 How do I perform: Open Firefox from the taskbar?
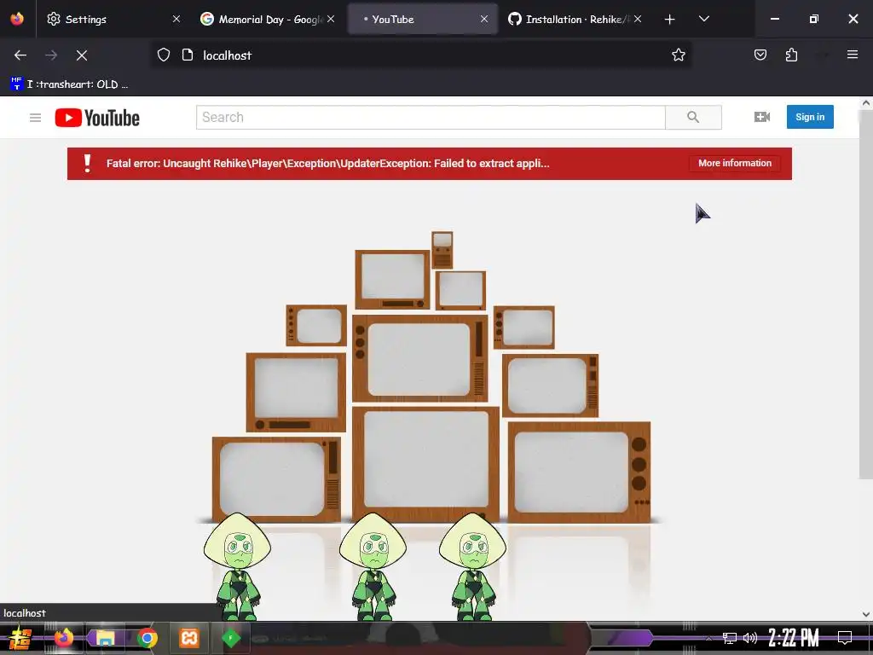pyautogui.click(x=63, y=638)
